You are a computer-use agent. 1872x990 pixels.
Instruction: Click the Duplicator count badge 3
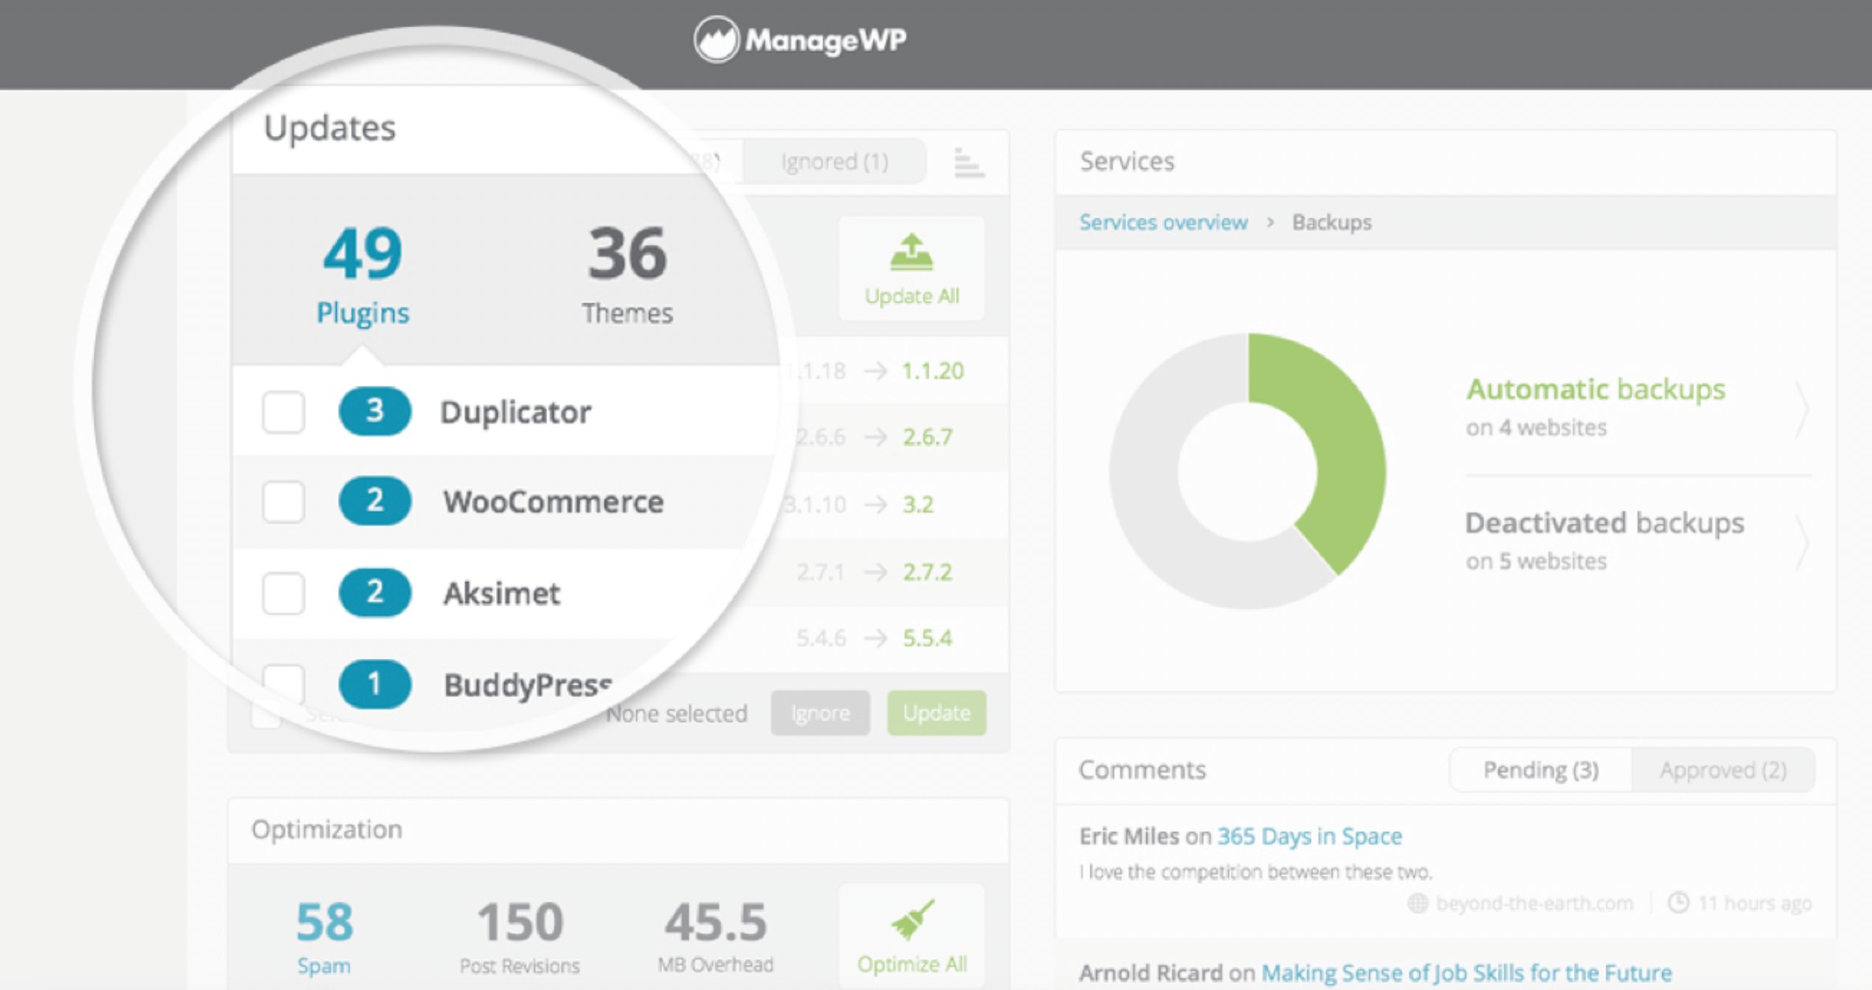pyautogui.click(x=375, y=411)
